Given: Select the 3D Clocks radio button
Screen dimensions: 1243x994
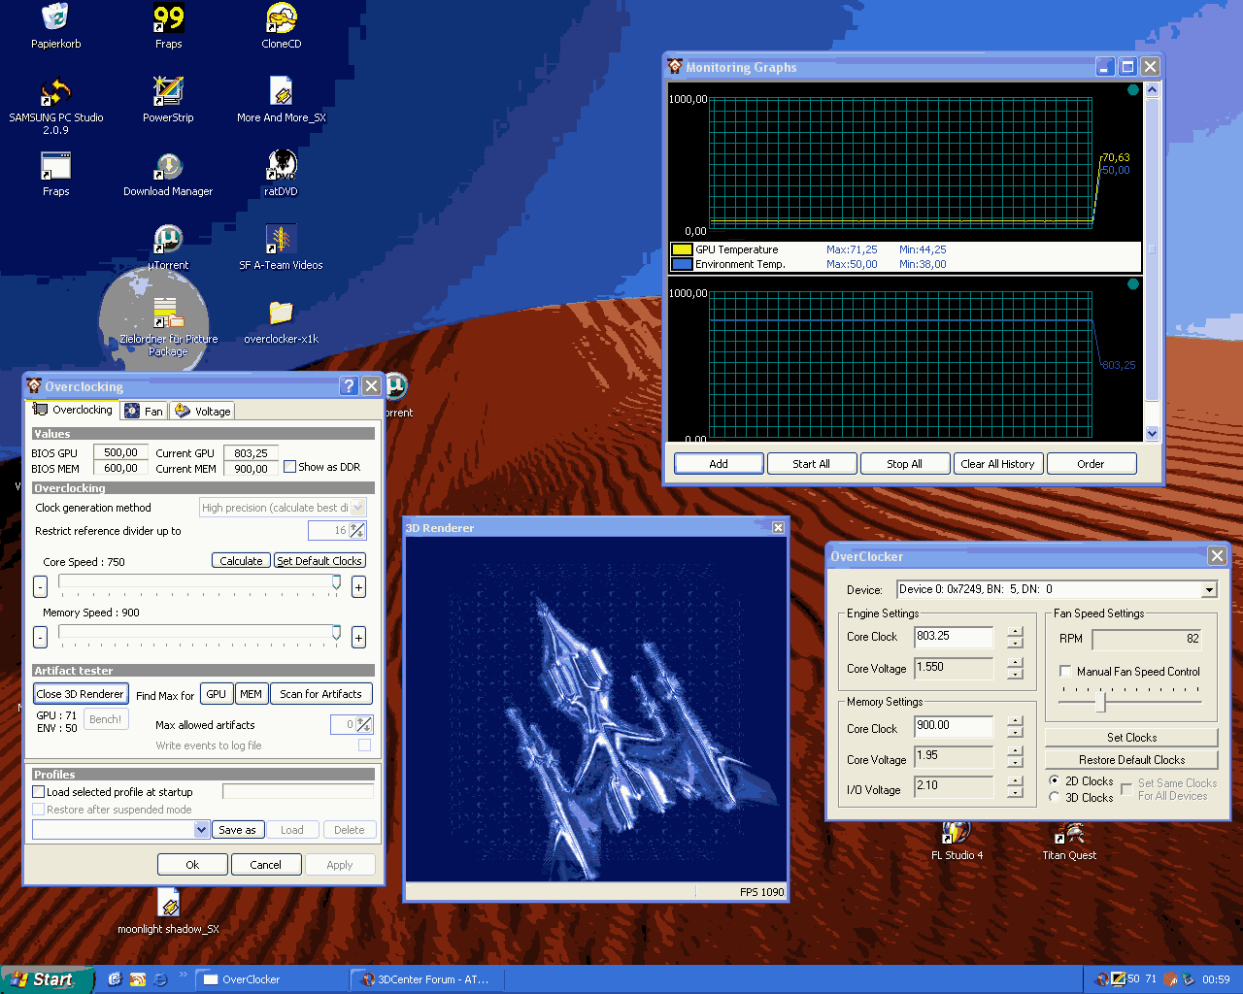Looking at the screenshot, I should pos(1055,798).
